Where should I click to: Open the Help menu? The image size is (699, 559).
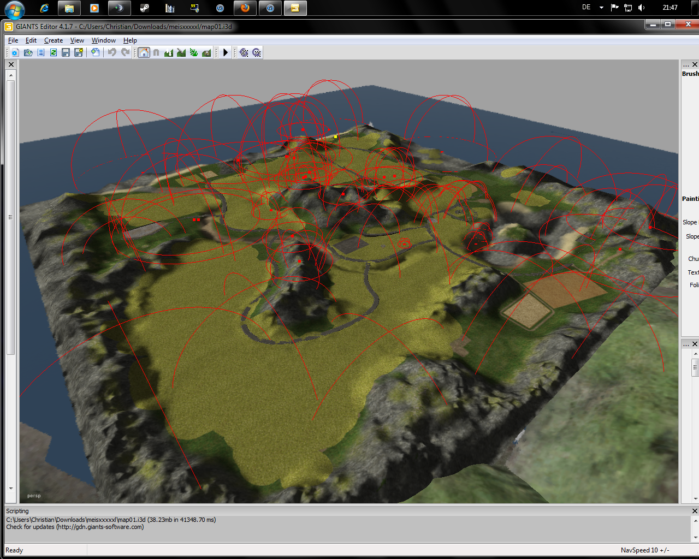coord(130,40)
